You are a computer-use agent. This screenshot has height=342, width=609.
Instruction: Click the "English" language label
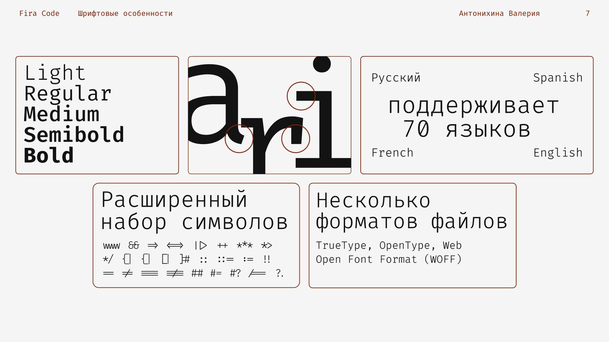(x=558, y=153)
